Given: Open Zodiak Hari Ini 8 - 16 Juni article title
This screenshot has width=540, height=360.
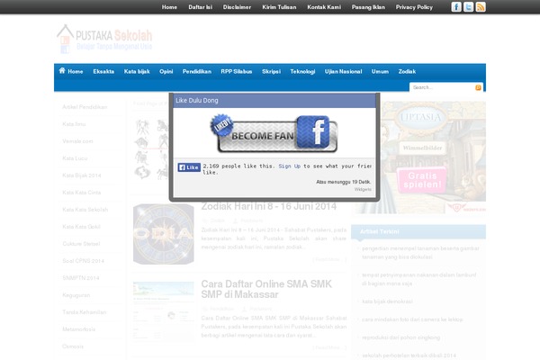Looking at the screenshot, I should point(268,206).
